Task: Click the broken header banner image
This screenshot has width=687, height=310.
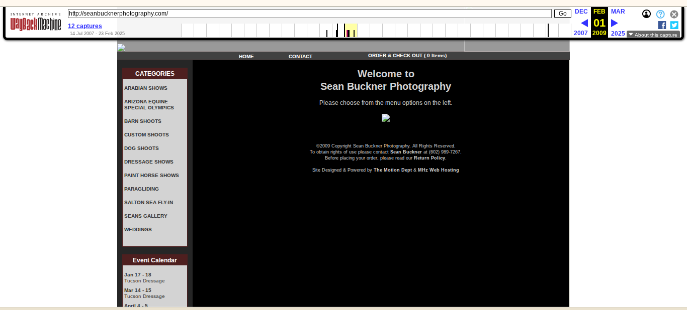Action: pyautogui.click(x=121, y=48)
